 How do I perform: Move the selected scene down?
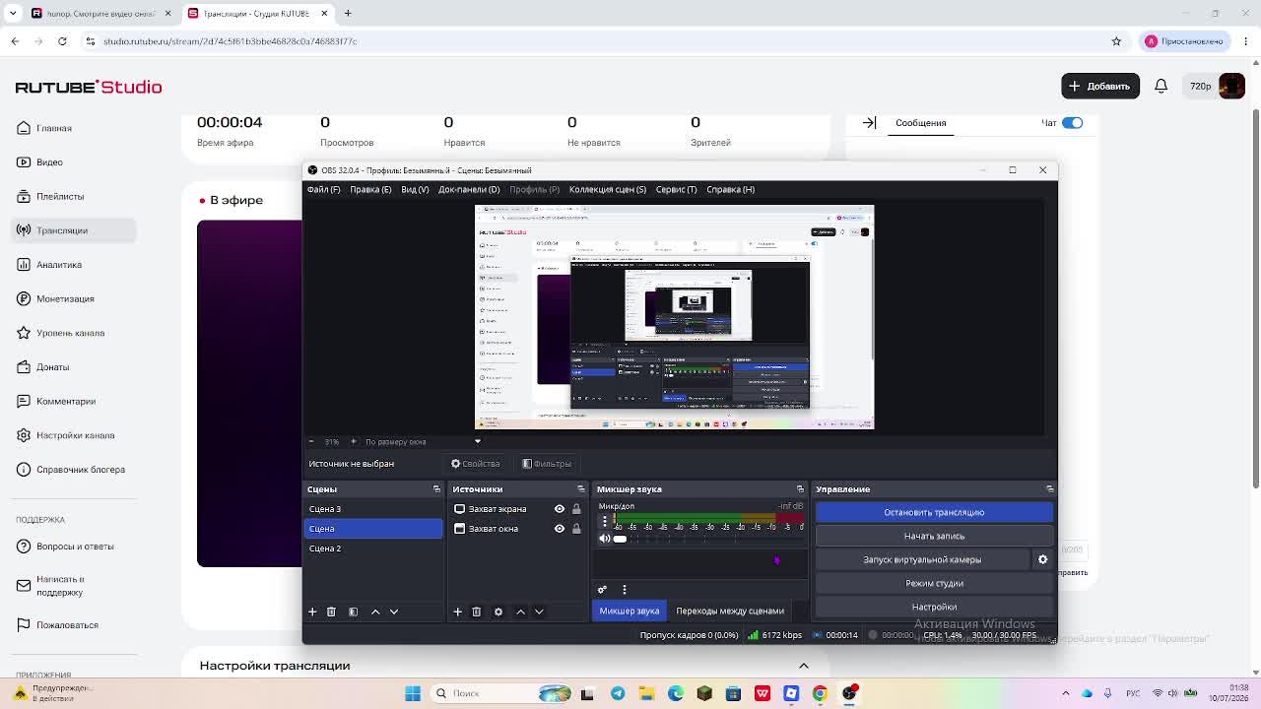tap(394, 612)
